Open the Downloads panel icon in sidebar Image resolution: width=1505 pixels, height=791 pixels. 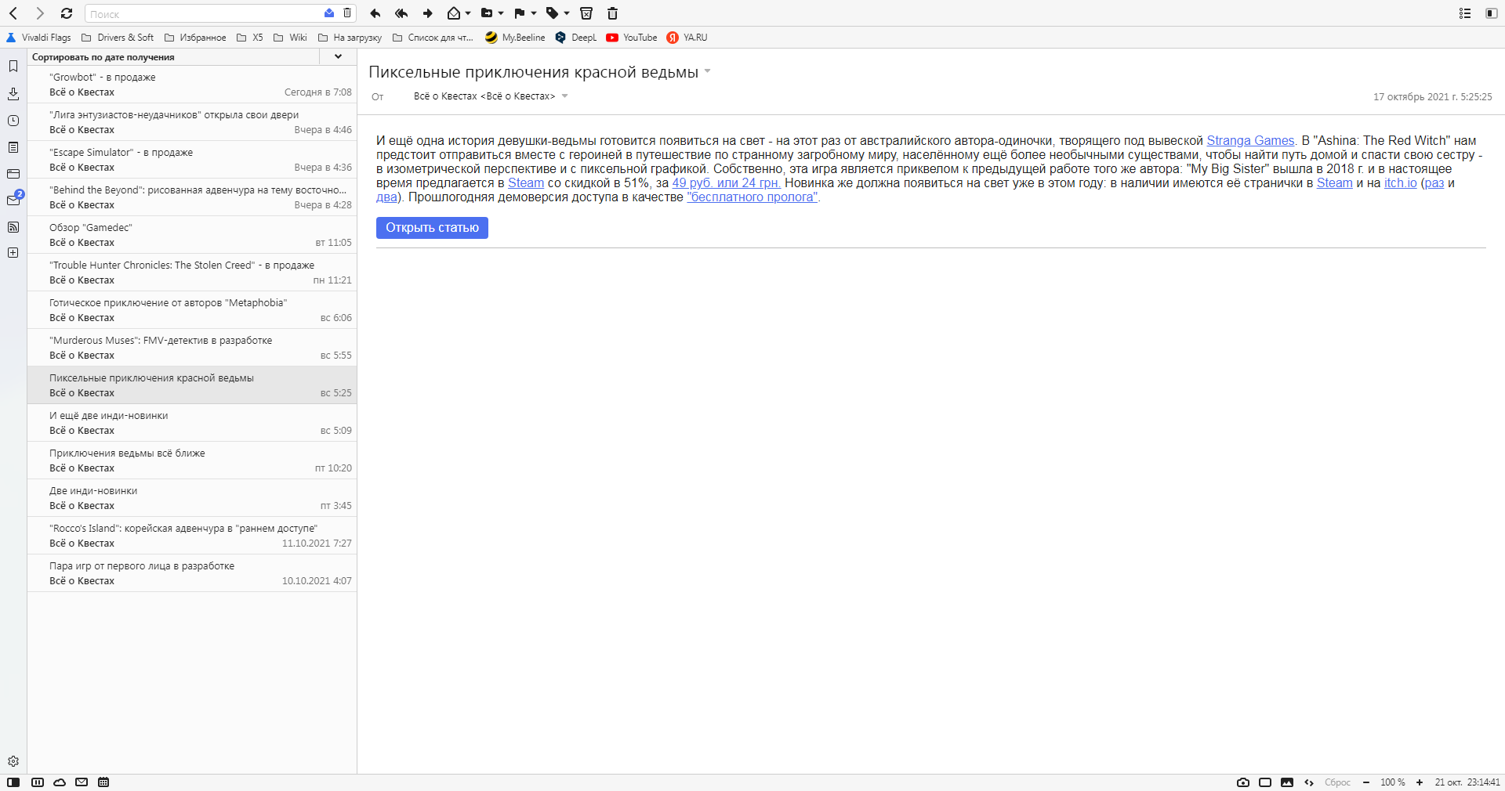pos(13,94)
